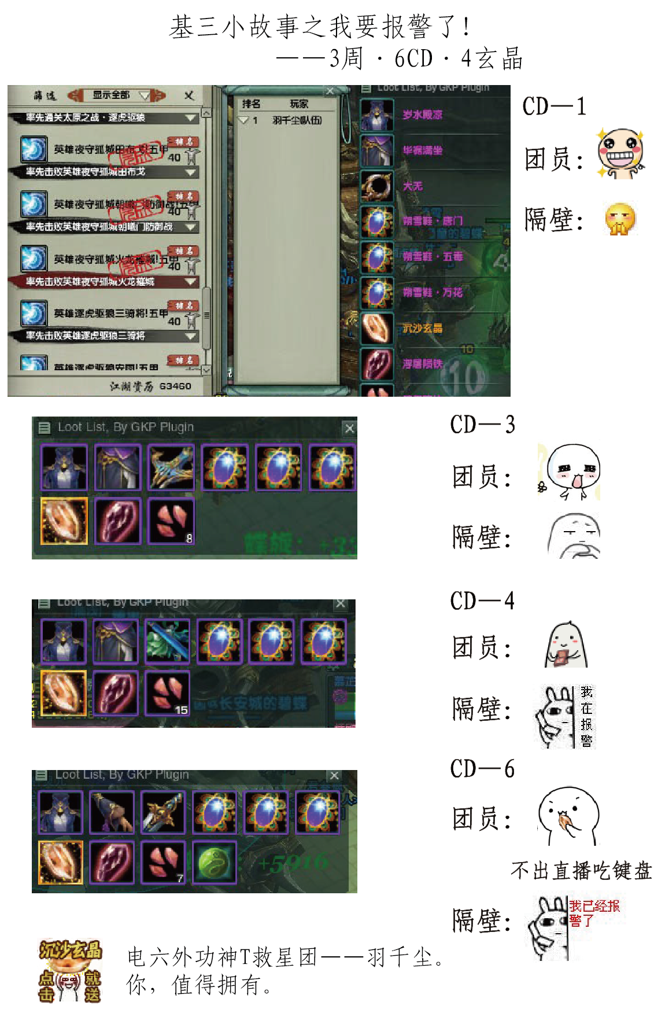Select the golden crossbow weapon icon in CD-3 loot

(x=171, y=467)
